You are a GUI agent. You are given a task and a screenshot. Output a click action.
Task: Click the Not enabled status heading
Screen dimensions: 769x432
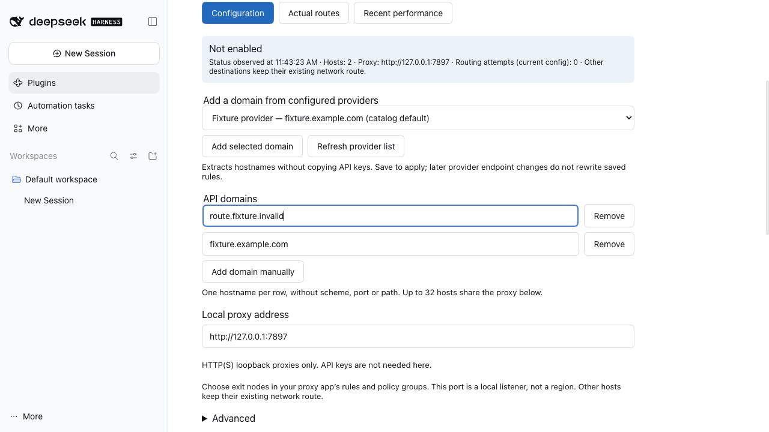point(236,49)
